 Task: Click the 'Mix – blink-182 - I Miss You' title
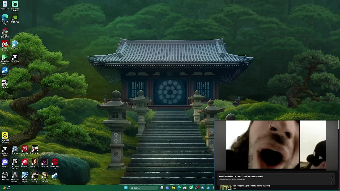(241, 176)
